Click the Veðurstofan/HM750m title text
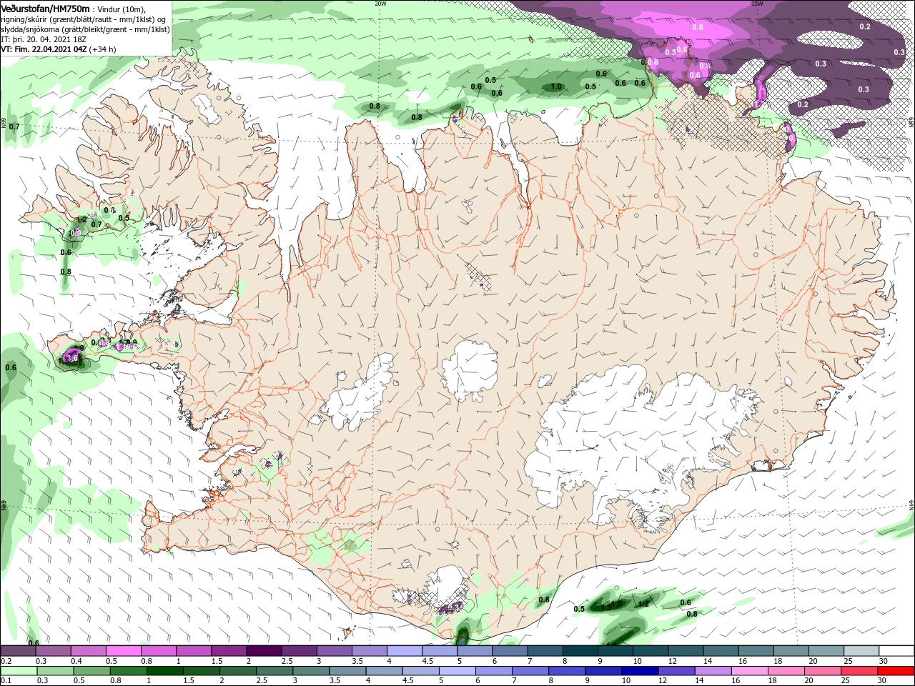 (45, 8)
